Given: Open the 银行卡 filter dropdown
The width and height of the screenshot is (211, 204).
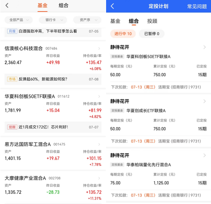Looking at the screenshot, I should click(53, 20).
